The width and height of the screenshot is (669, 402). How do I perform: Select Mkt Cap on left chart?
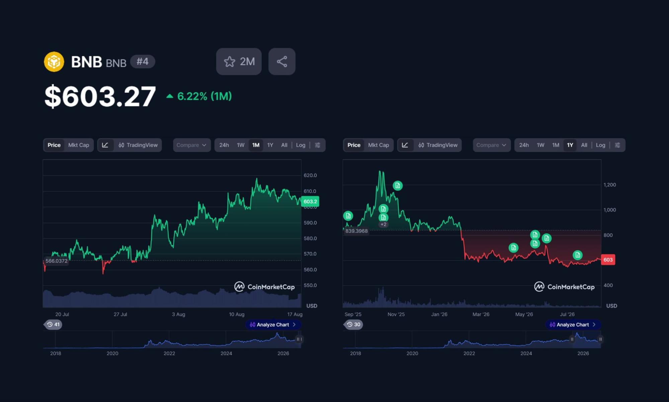pyautogui.click(x=79, y=145)
